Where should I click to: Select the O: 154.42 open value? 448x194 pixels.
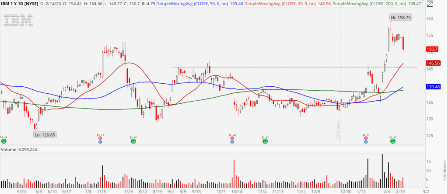(71, 4)
